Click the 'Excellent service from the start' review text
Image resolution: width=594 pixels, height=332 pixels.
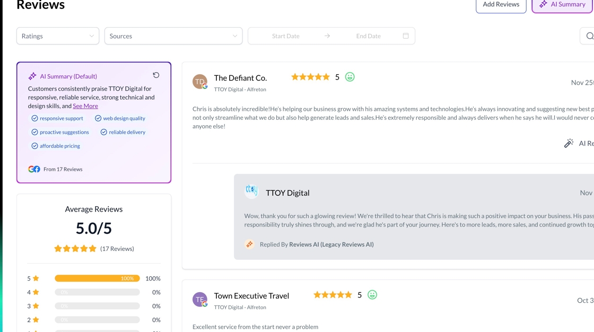pyautogui.click(x=255, y=327)
